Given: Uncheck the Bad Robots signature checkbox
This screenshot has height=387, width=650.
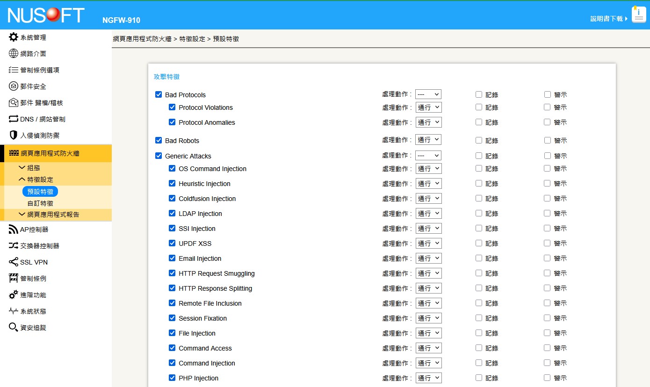Looking at the screenshot, I should coord(159,140).
